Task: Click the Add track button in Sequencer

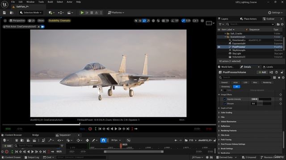Action: [x=8, y=146]
